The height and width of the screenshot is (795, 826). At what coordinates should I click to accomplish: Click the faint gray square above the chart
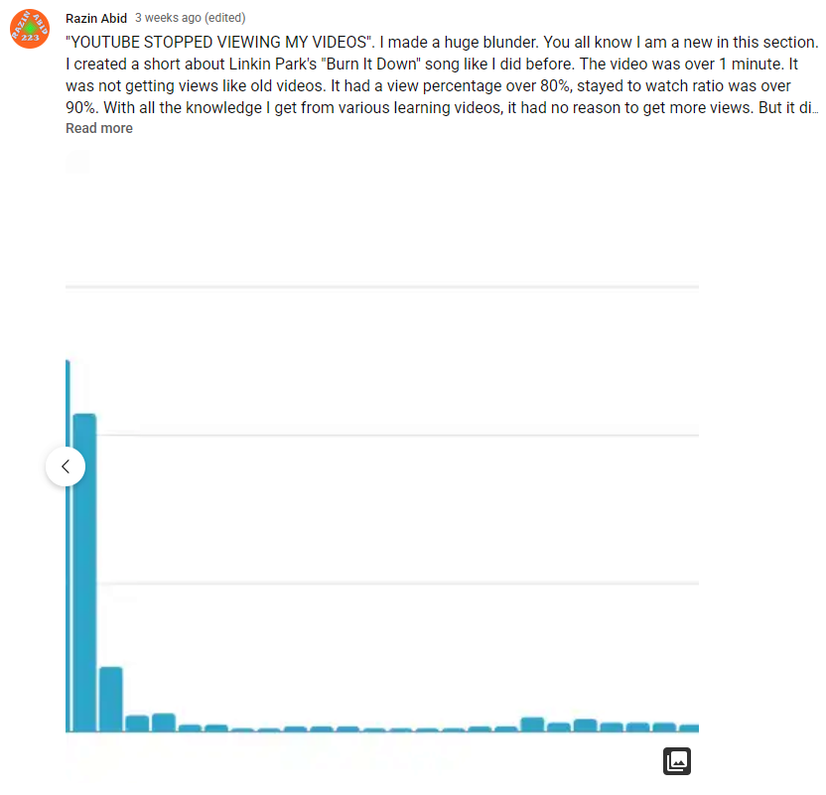click(x=77, y=162)
